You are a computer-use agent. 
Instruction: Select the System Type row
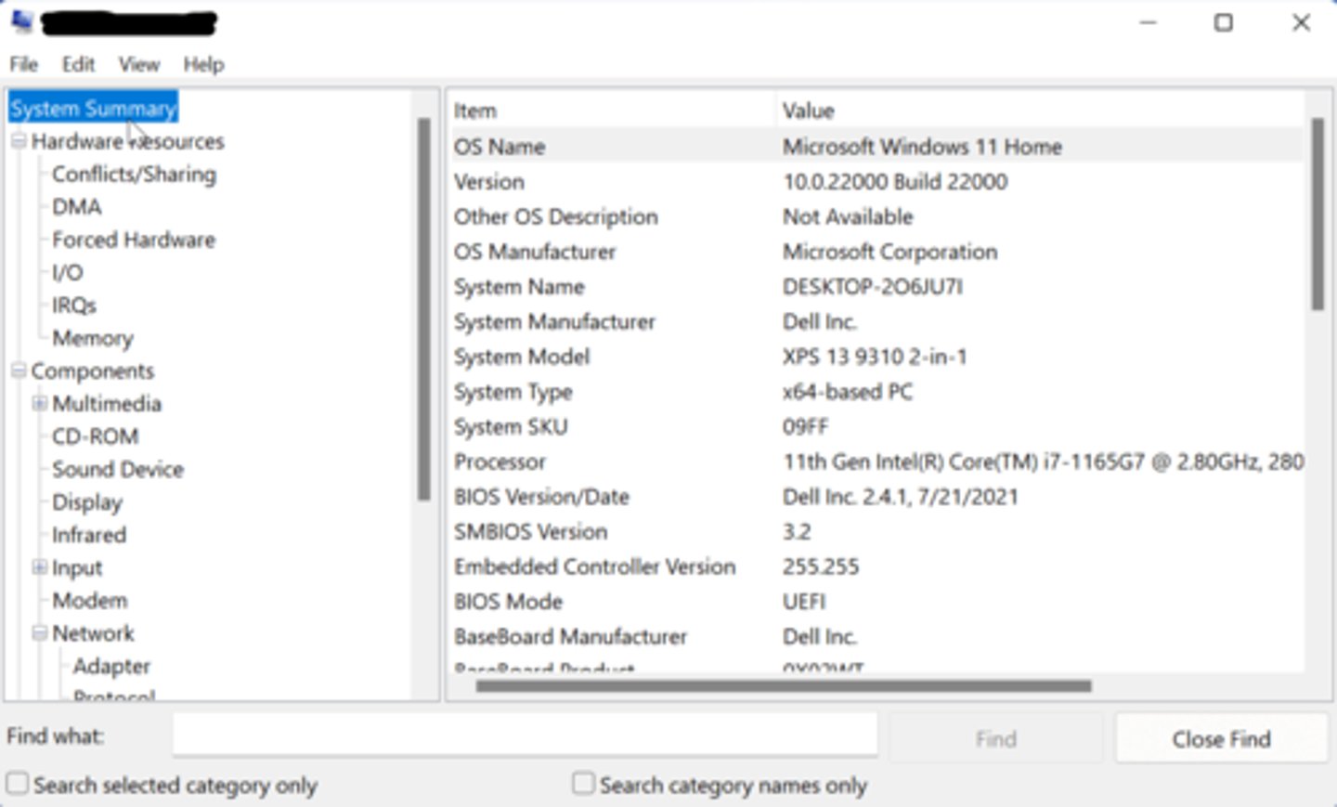pos(876,392)
